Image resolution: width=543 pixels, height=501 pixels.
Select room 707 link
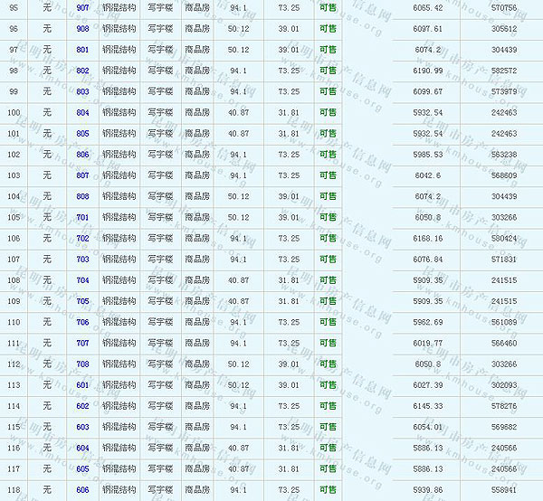[x=82, y=343]
